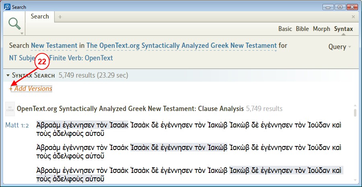Image resolution: width=362 pixels, height=187 pixels.
Task: Click the scrollbar up arrow
Action: click(x=356, y=105)
